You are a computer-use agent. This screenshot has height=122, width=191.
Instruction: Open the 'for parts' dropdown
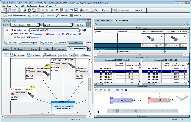(58, 25)
